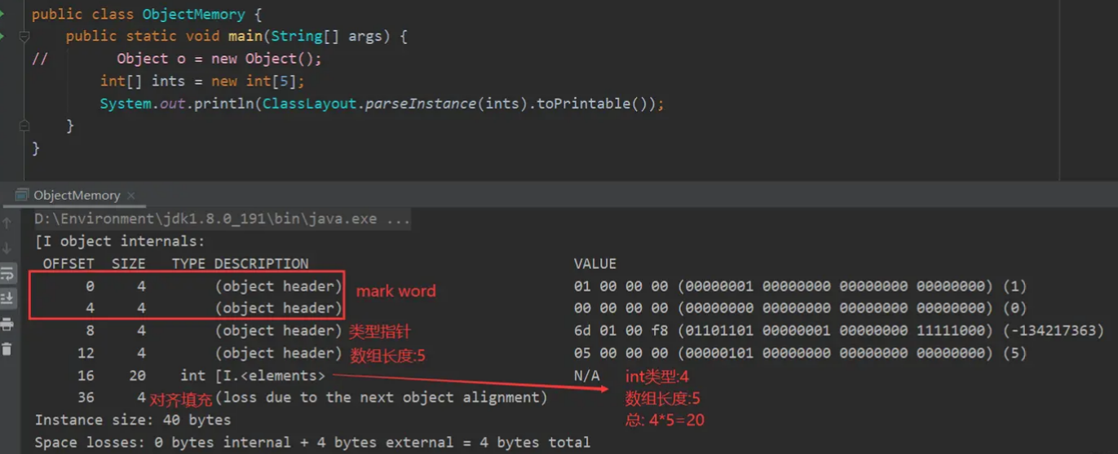Click the VALUE column header
Viewport: 1118px width, 454px height.
[595, 264]
